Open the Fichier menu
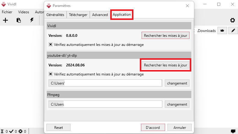 pyautogui.click(x=7, y=12)
